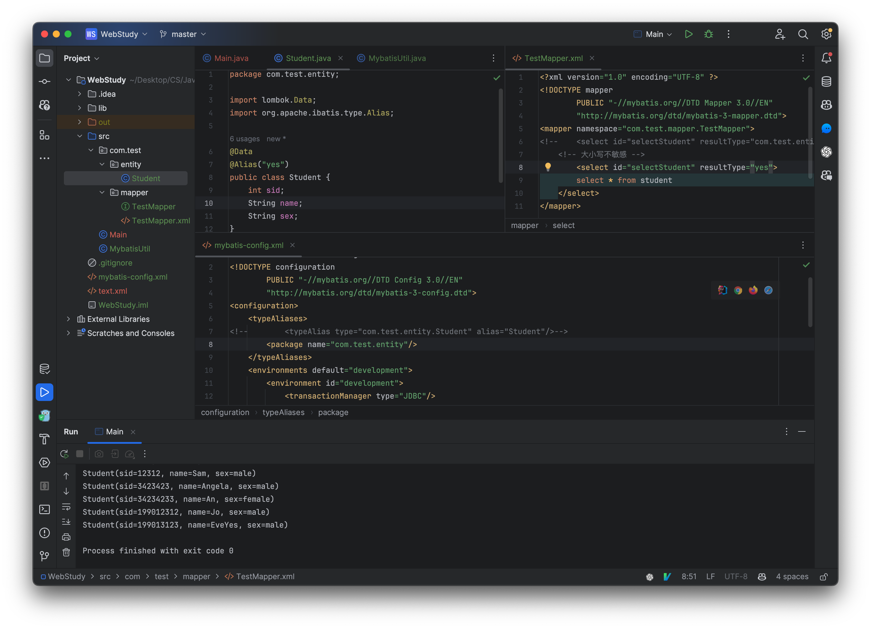Switch to the MybatisUtil.java tab

tap(392, 58)
